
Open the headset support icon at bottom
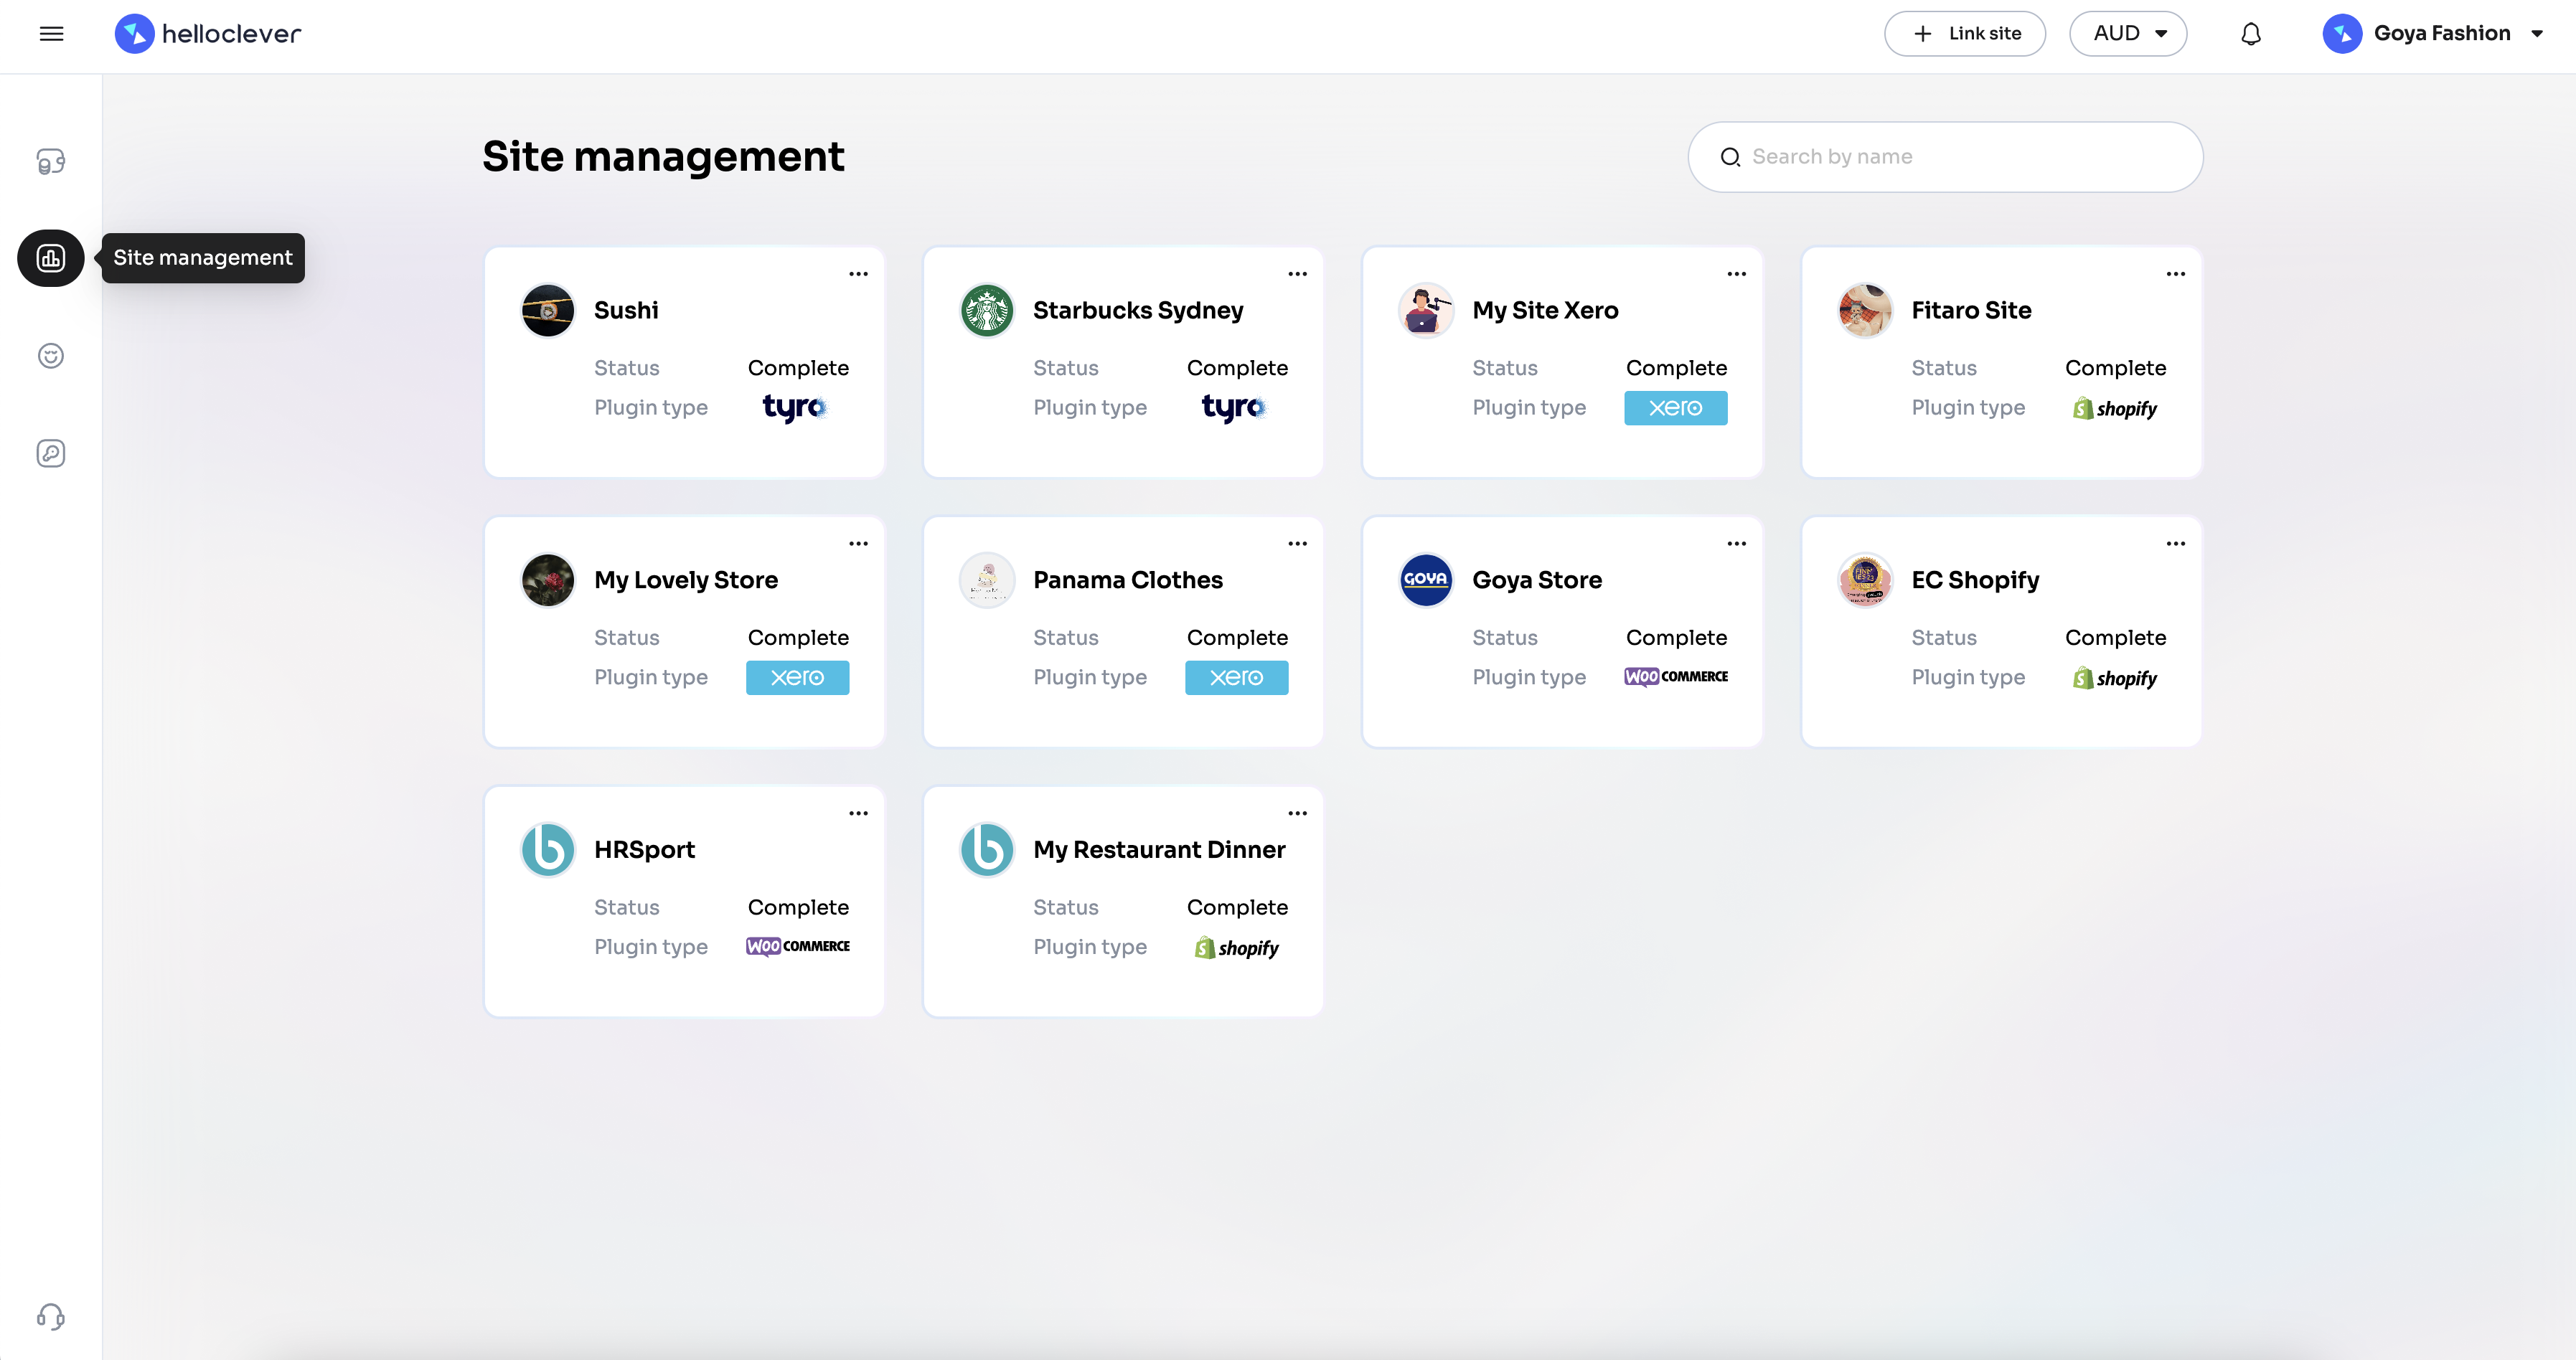(x=51, y=1316)
